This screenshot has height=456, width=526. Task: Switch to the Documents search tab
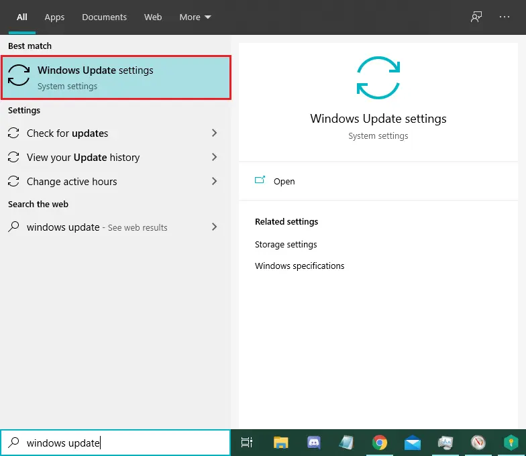pyautogui.click(x=105, y=17)
